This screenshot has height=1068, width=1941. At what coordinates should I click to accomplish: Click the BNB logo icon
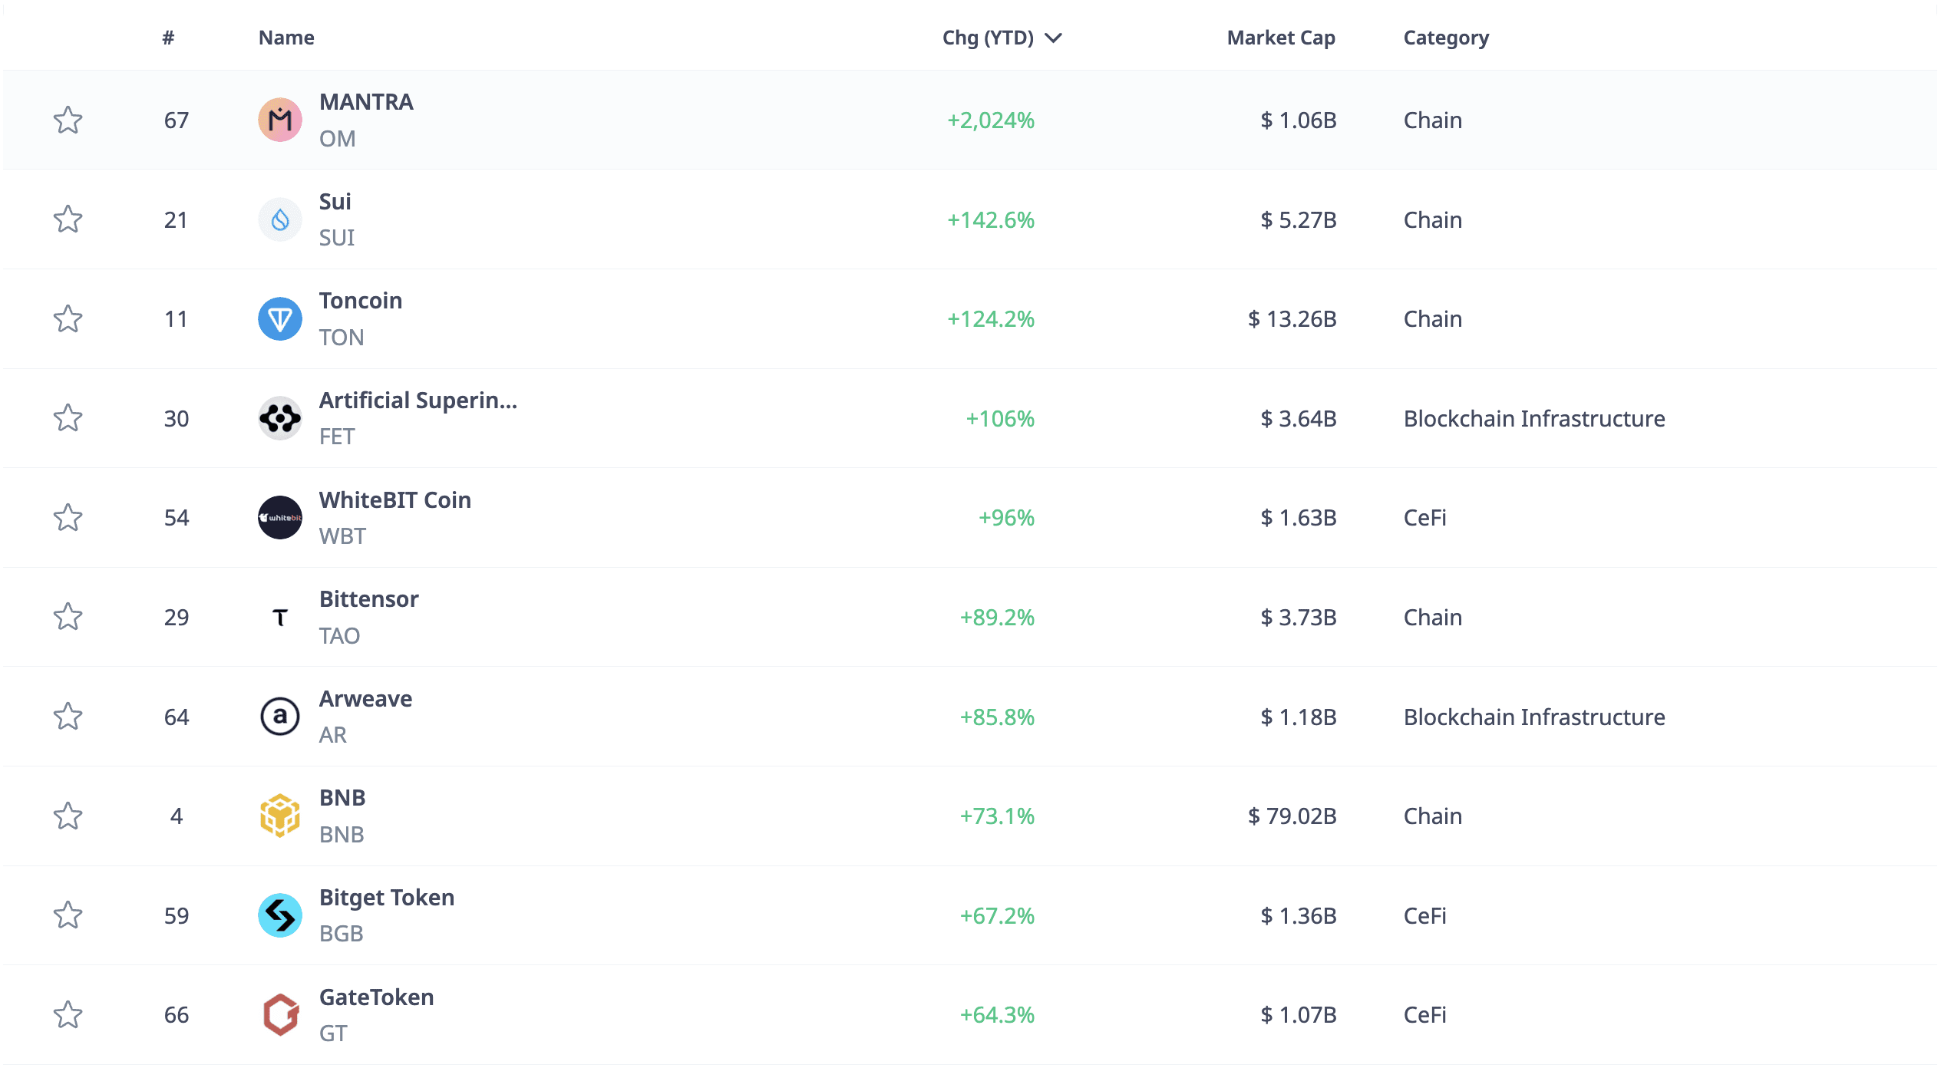point(279,816)
